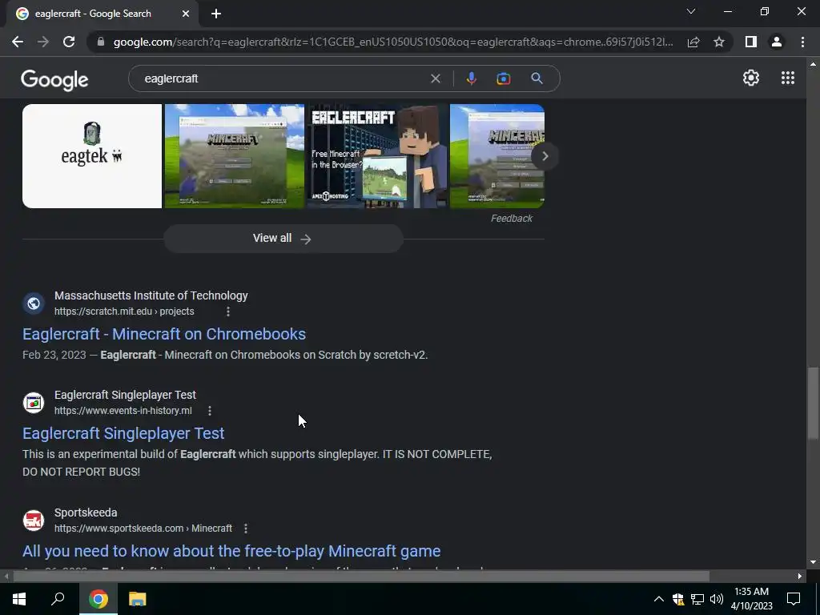The height and width of the screenshot is (615, 820).
Task: Open Google apps grid
Action: [x=788, y=78]
